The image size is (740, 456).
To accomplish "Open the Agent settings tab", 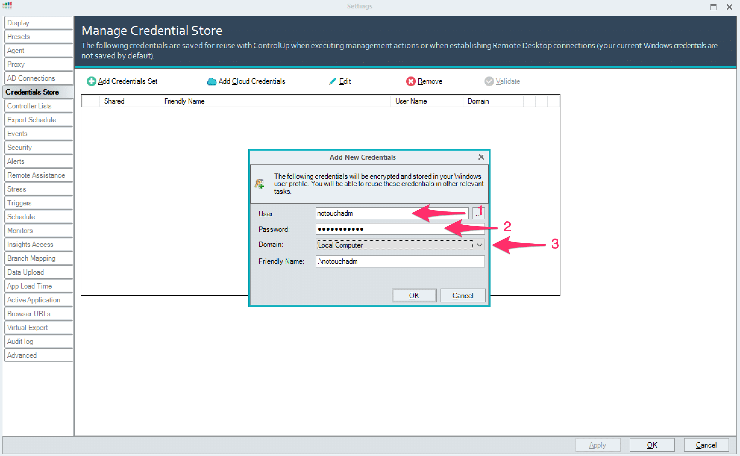I will coord(39,51).
